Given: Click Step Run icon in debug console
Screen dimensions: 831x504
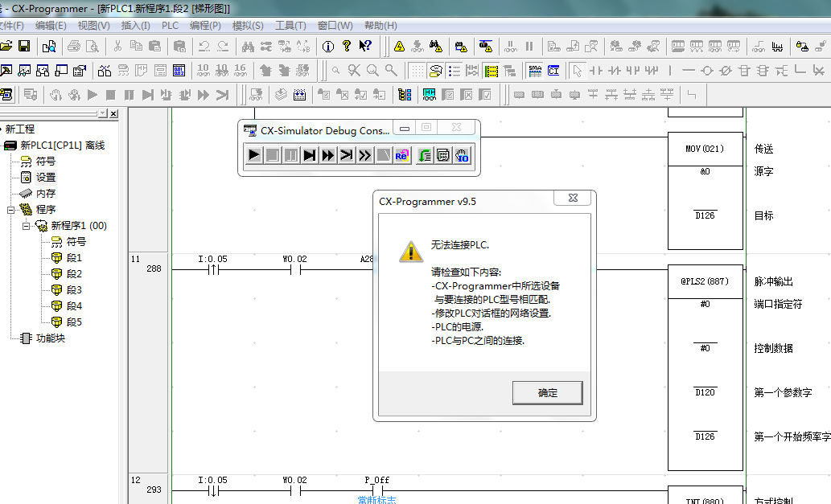Looking at the screenshot, I should (310, 155).
